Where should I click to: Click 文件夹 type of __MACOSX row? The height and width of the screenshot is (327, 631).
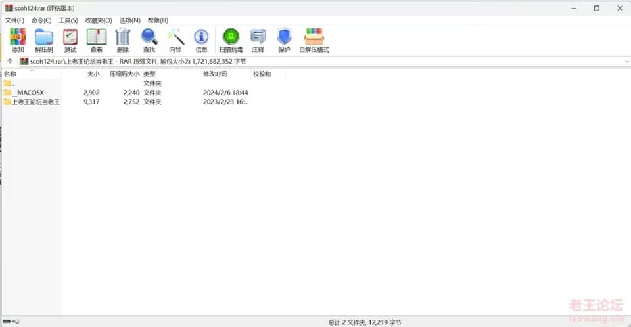tap(152, 93)
